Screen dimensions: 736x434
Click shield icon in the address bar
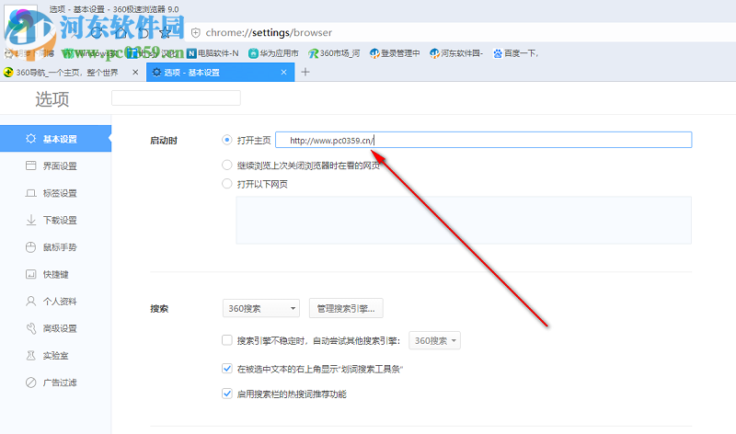(196, 32)
